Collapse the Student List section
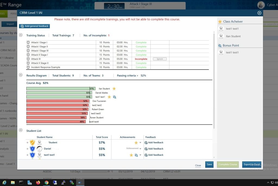 (21, 131)
